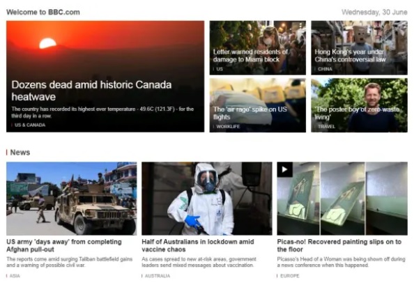The width and height of the screenshot is (414, 301).
Task: Open 'The poster boy of zero-waste living'
Action: tap(357, 113)
